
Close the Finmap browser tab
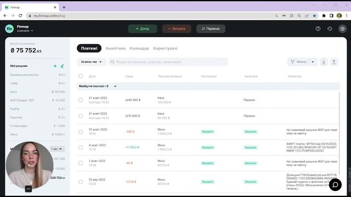click(x=55, y=7)
